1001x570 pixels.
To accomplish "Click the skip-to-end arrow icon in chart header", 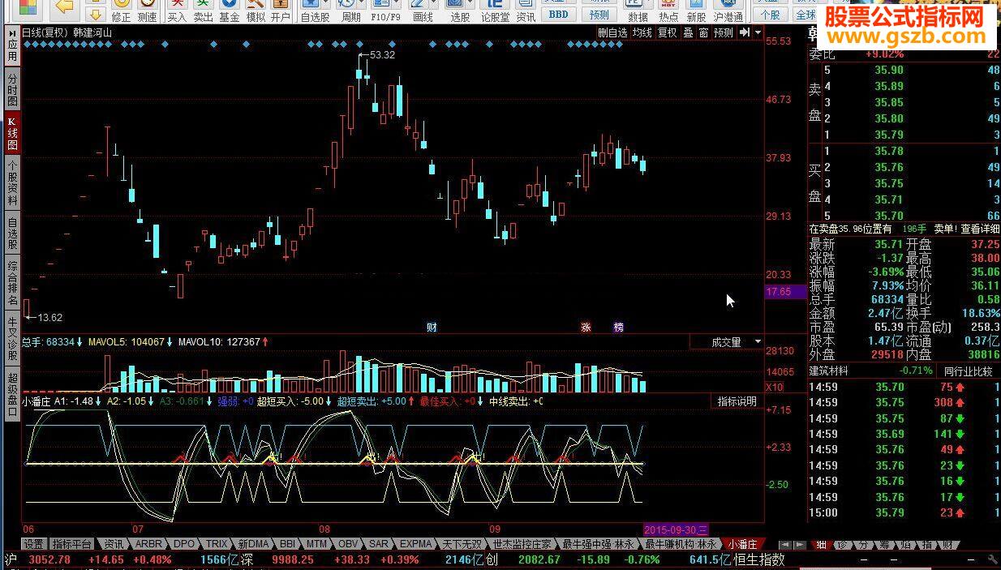I will point(744,32).
